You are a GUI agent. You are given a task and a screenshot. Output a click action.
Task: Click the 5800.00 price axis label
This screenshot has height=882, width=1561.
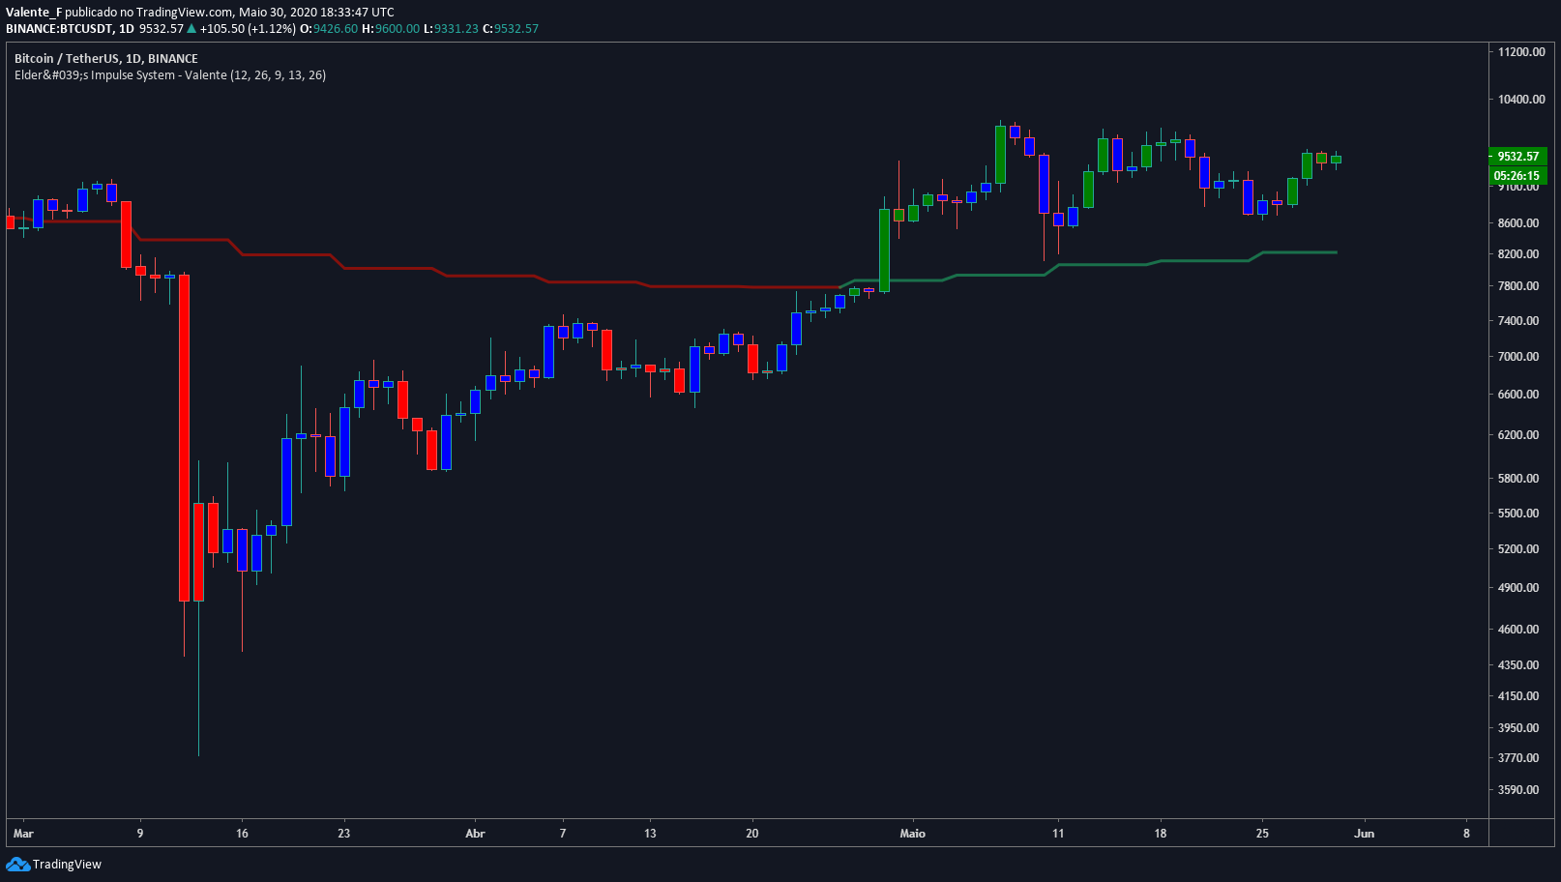coord(1518,479)
